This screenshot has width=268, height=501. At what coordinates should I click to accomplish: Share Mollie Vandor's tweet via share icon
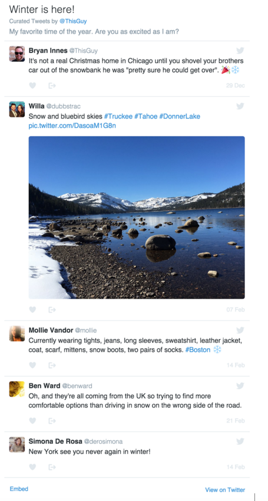point(52,365)
